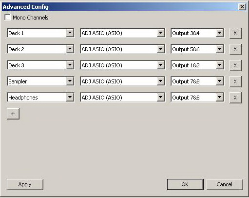Remove the Headphones row with X

(x=235, y=98)
